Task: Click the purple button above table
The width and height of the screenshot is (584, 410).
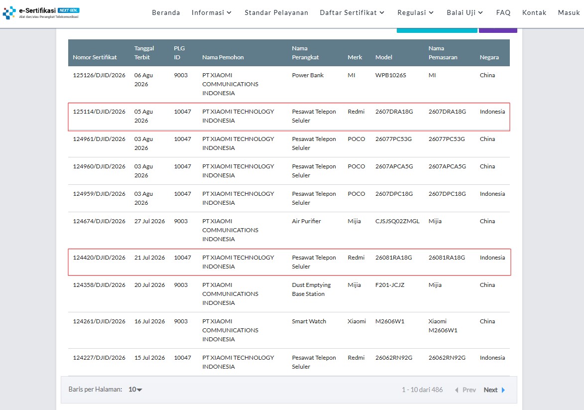Action: click(498, 30)
